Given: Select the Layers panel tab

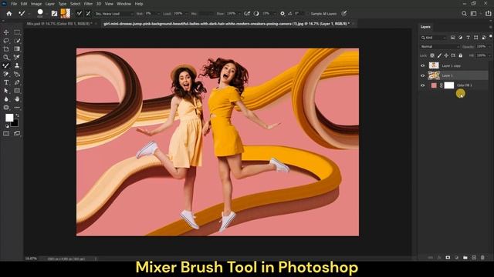Looking at the screenshot, I should [x=425, y=27].
